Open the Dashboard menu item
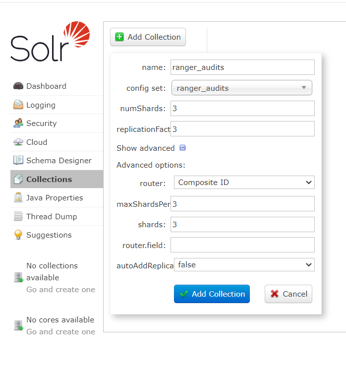 tap(57, 86)
